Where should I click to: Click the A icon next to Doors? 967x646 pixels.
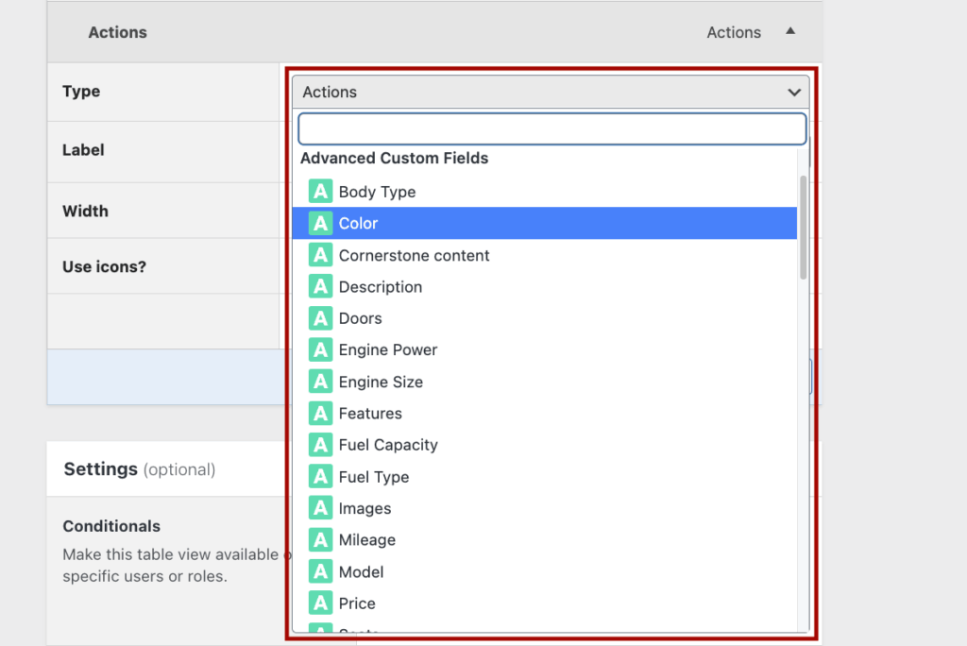point(320,318)
